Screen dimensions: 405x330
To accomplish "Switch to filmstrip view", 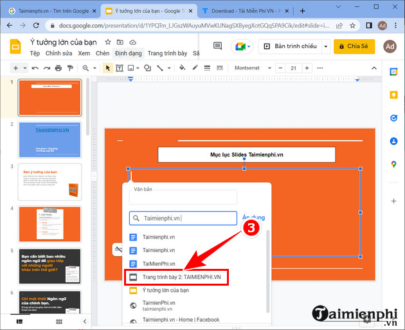I will (20, 322).
